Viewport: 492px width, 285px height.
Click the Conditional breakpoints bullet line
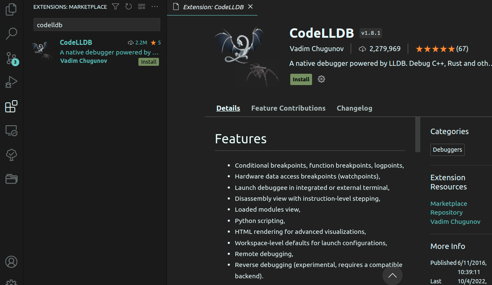(319, 165)
